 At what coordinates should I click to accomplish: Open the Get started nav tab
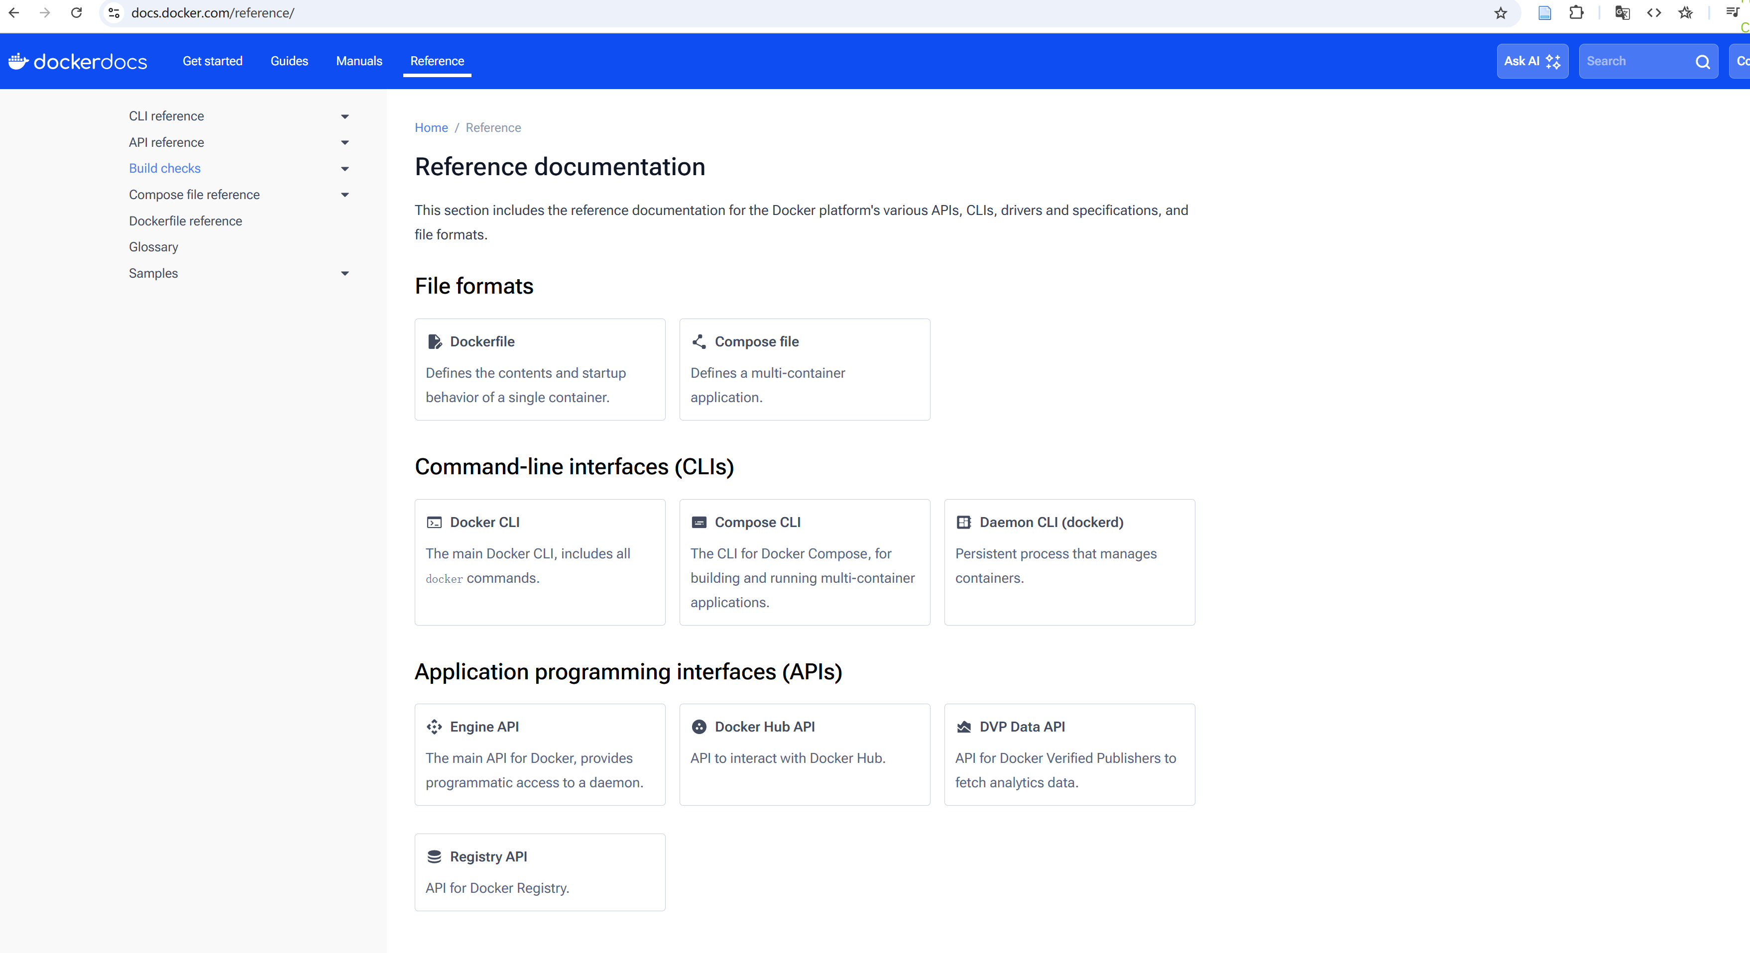point(213,61)
